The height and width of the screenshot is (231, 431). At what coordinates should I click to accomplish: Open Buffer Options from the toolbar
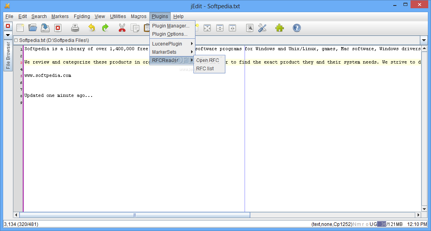[x=250, y=28]
